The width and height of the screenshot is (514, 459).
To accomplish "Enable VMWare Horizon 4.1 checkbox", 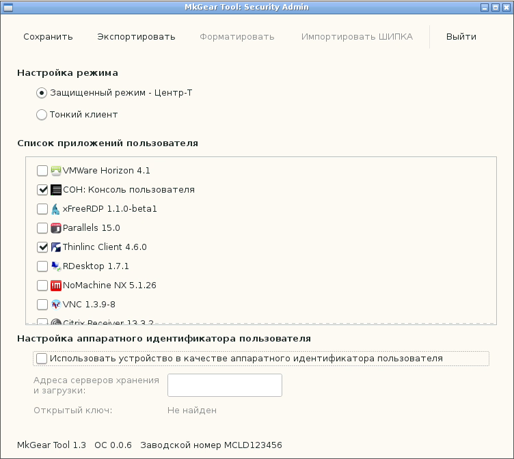I will pos(42,171).
